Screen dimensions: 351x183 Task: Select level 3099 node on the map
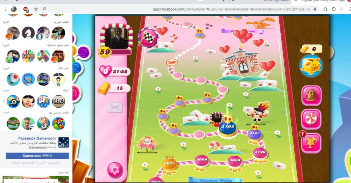(x=235, y=162)
